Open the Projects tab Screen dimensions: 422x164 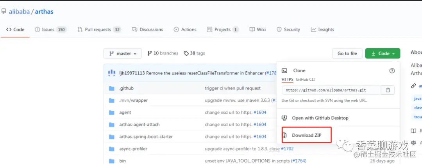[x=223, y=30]
